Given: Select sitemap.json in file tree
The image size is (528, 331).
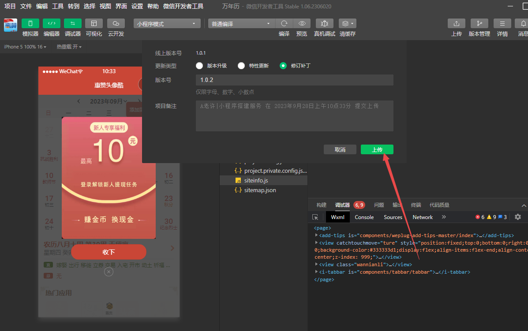Looking at the screenshot, I should (263, 190).
